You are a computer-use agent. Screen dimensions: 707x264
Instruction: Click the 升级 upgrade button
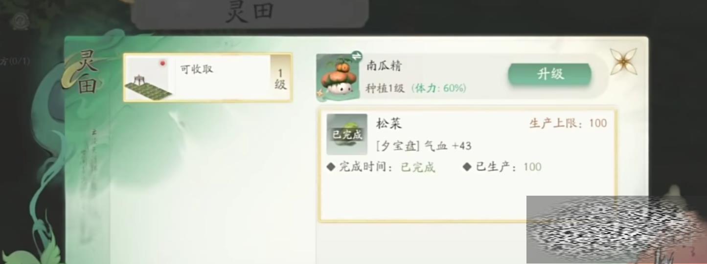(x=550, y=74)
